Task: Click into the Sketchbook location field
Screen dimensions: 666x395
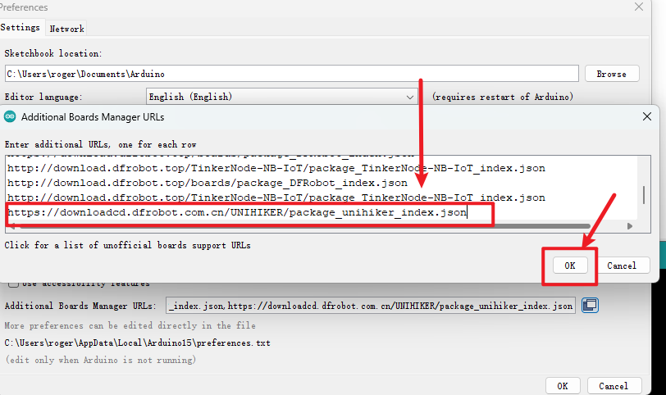Action: 291,74
